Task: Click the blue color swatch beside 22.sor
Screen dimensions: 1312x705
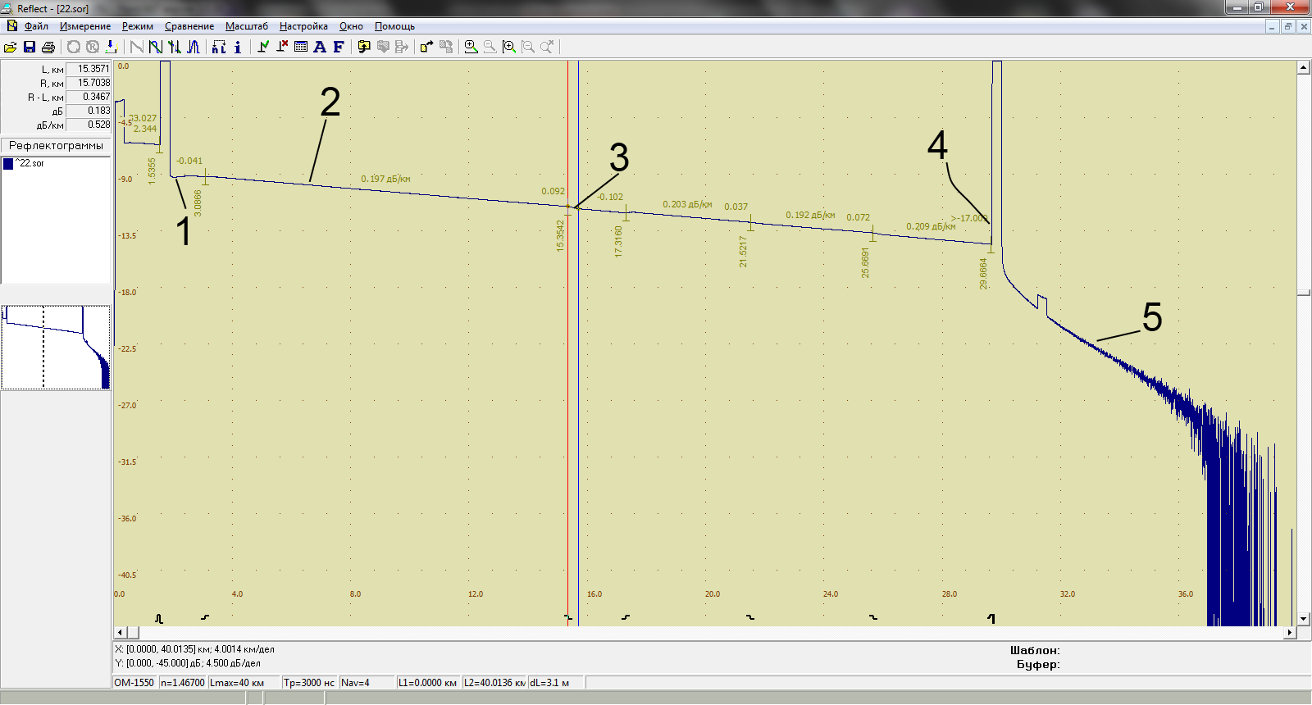Action: pos(8,163)
